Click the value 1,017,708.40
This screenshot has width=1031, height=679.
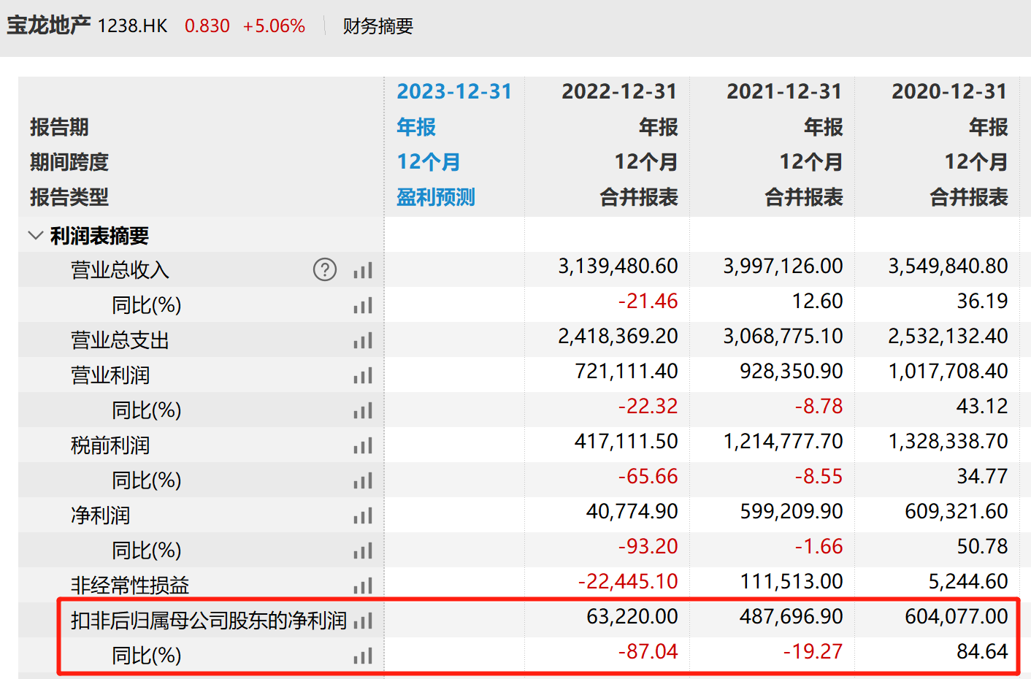click(x=948, y=371)
